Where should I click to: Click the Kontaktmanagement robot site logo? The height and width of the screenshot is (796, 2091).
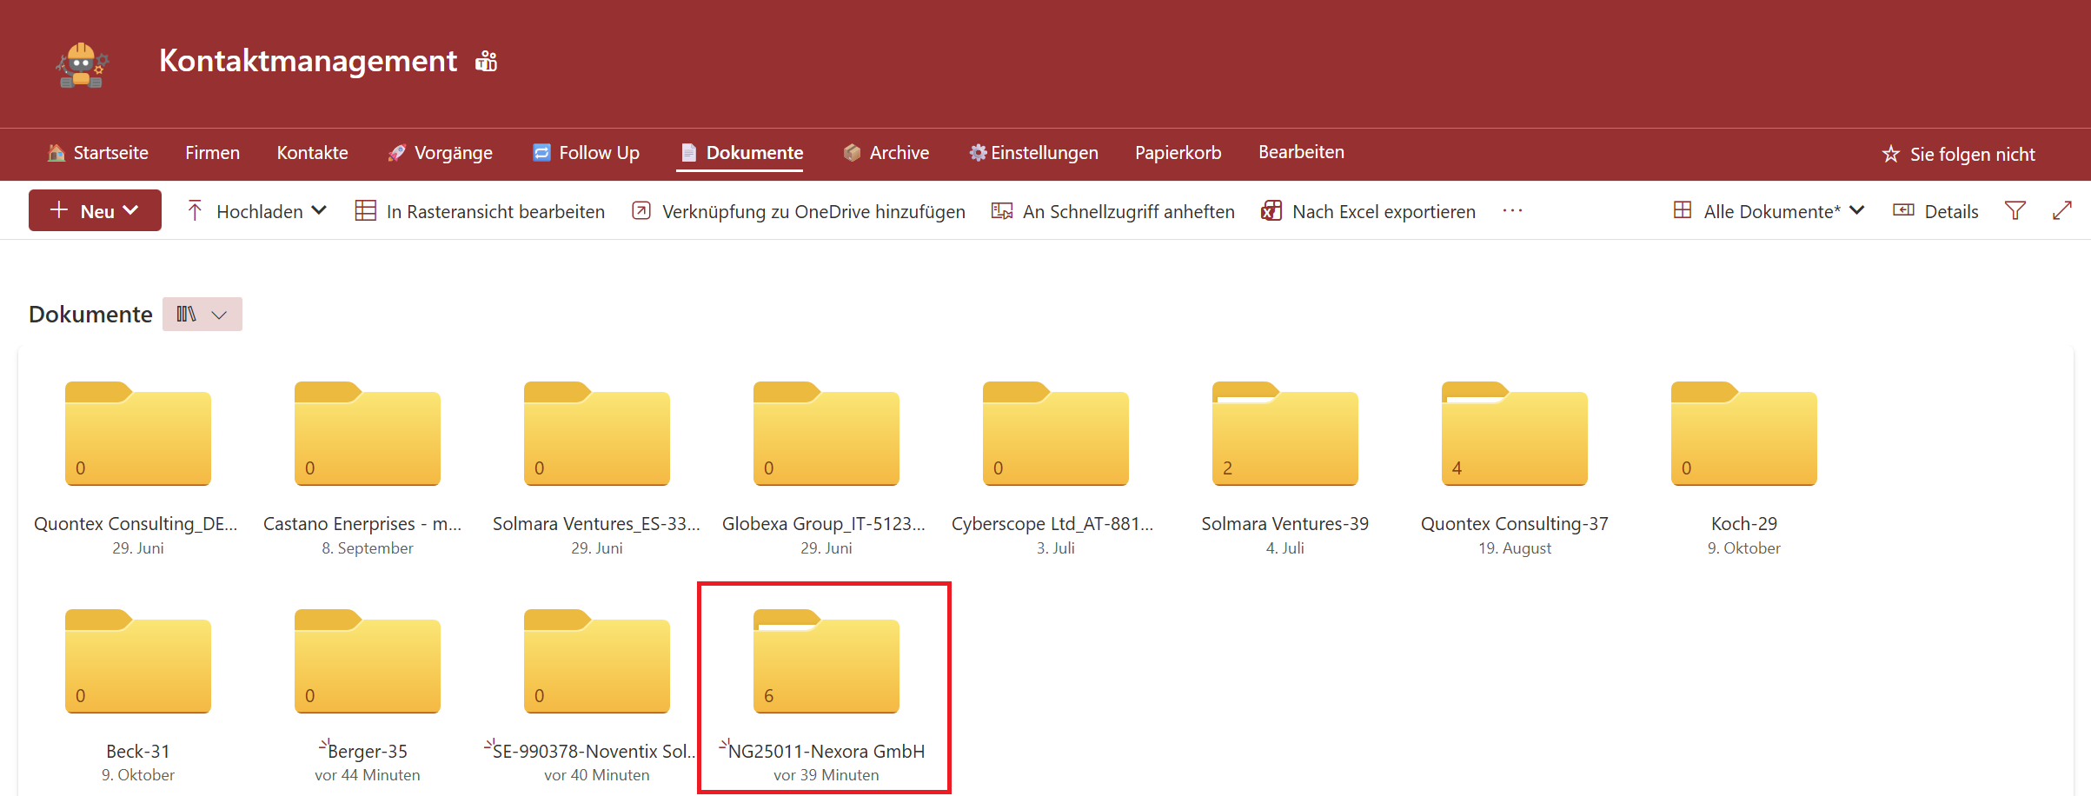[82, 65]
